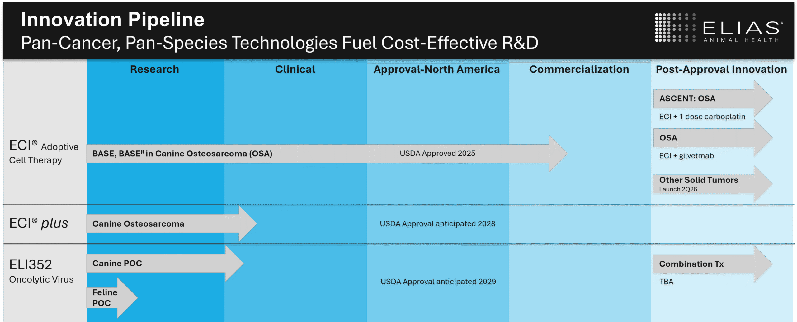Click the 'Clinical' column header

coord(295,69)
